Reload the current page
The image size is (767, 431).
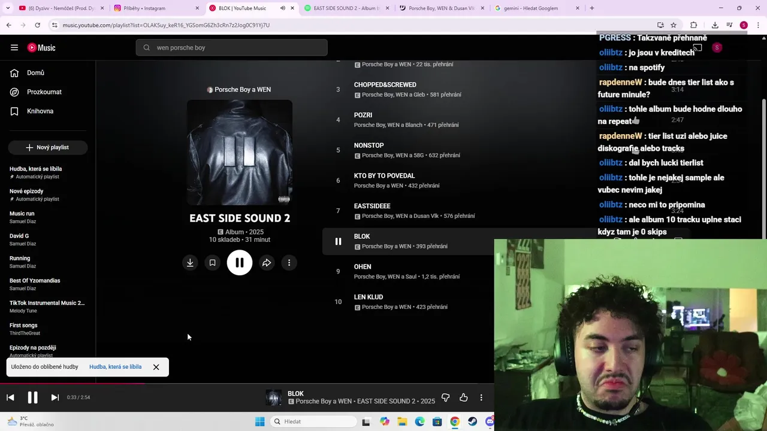tap(38, 25)
